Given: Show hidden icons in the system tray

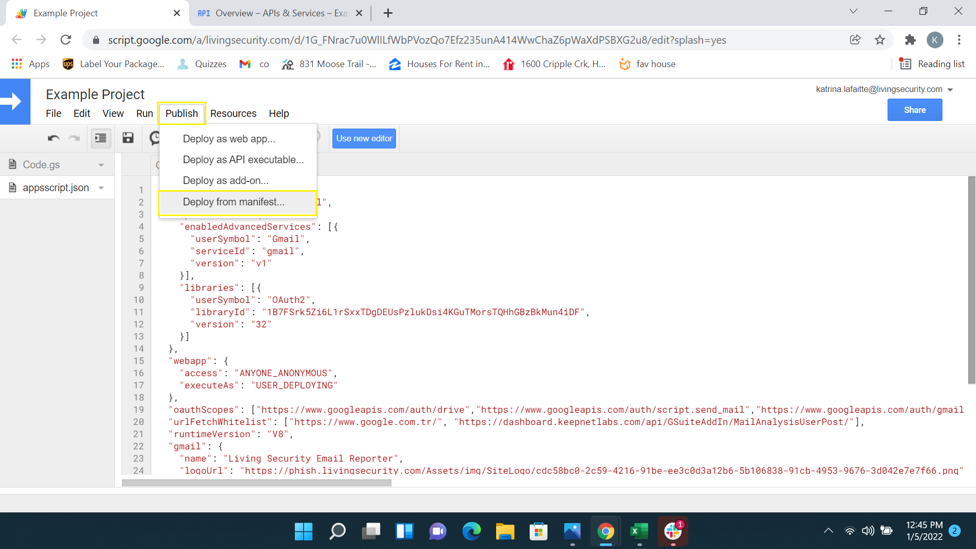Looking at the screenshot, I should 829,531.
